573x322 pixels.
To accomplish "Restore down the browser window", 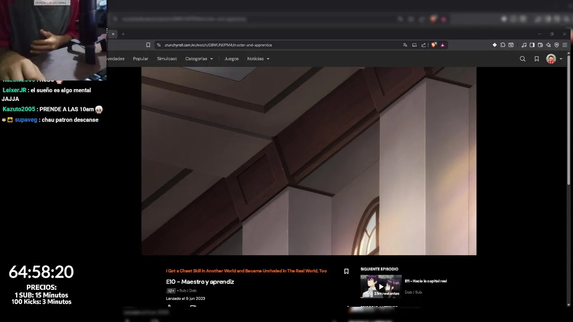I will [x=552, y=34].
